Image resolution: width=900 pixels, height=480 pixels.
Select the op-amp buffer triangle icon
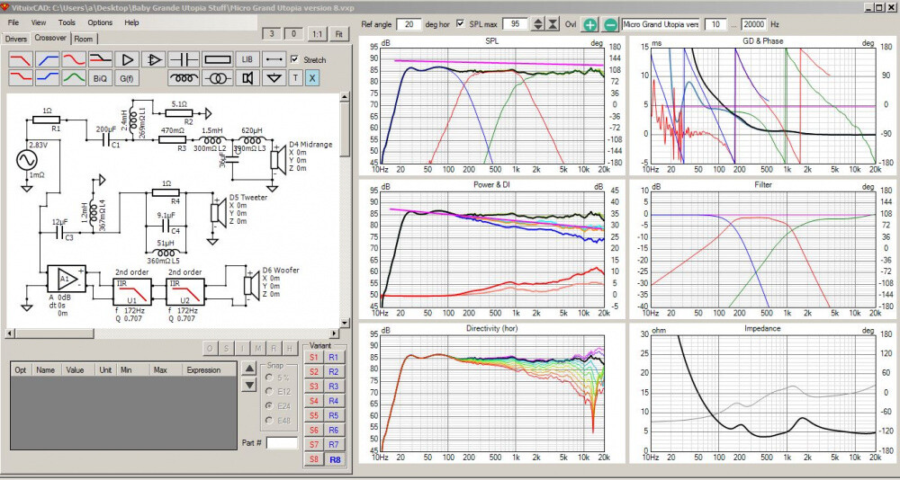pos(128,59)
